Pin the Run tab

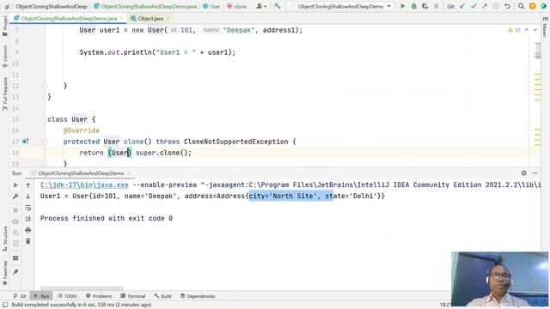tap(15, 272)
